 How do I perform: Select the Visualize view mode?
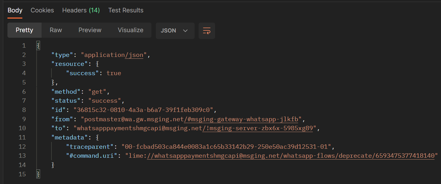[x=131, y=30]
